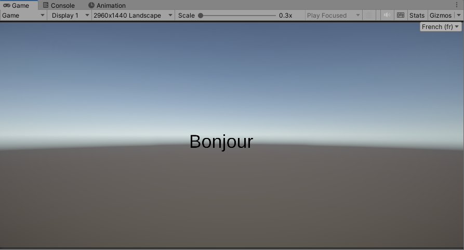The width and height of the screenshot is (464, 250).
Task: Open the French (fr) locale dropdown
Action: click(440, 27)
